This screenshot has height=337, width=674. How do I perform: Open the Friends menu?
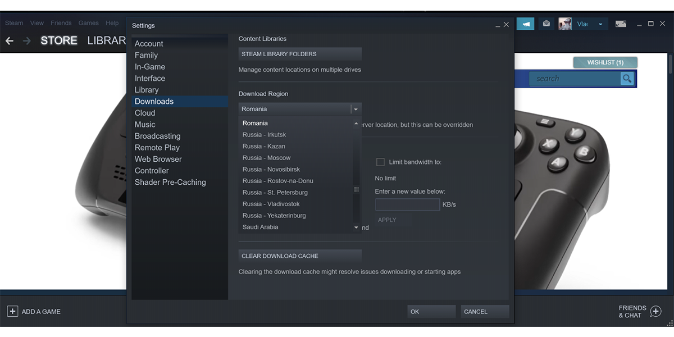61,22
